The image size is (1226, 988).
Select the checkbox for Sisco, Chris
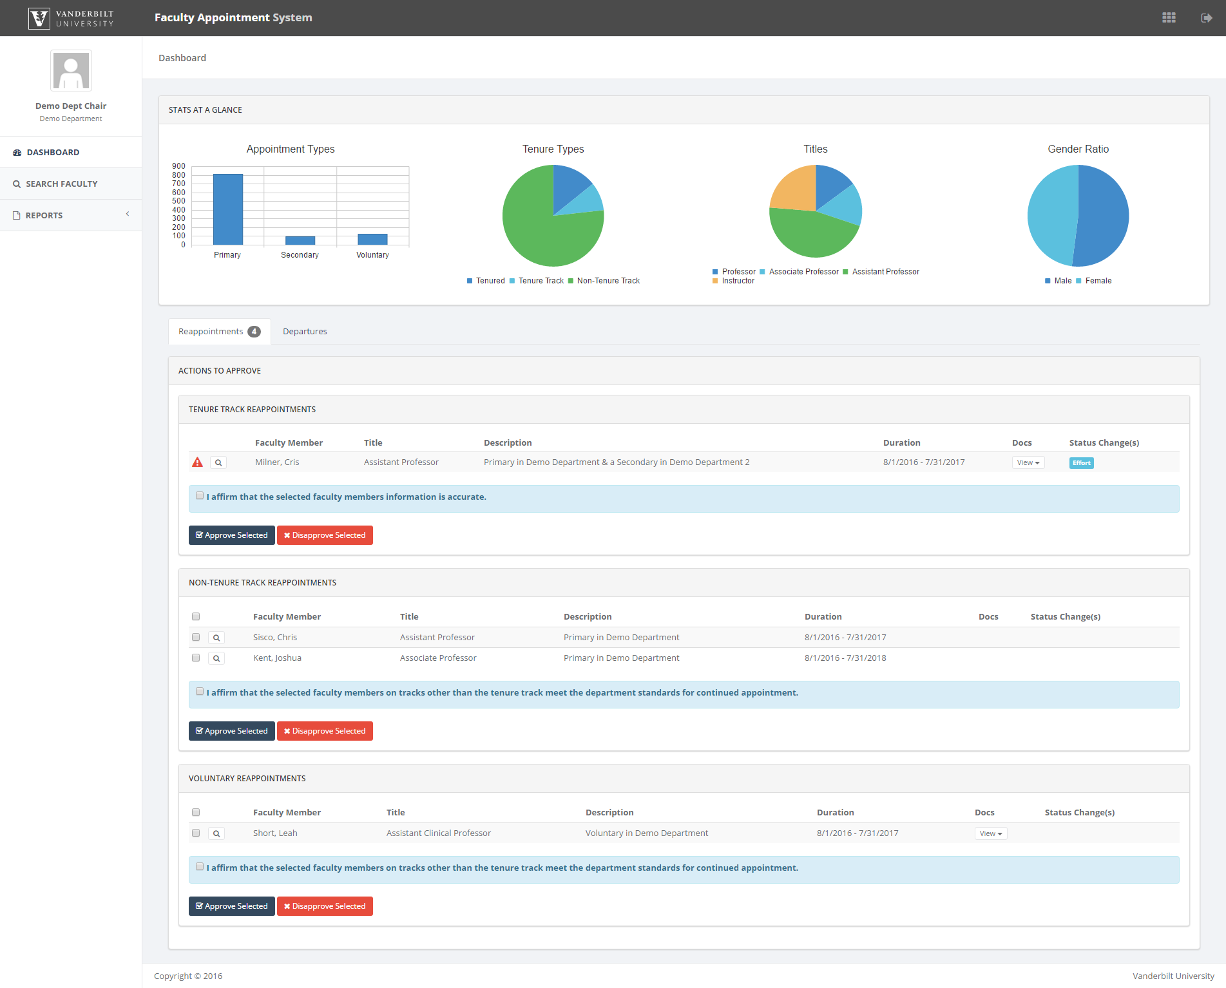(196, 637)
